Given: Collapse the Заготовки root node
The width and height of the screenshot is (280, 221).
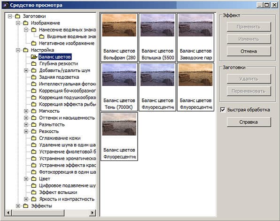Looking at the screenshot, I should point(10,16).
